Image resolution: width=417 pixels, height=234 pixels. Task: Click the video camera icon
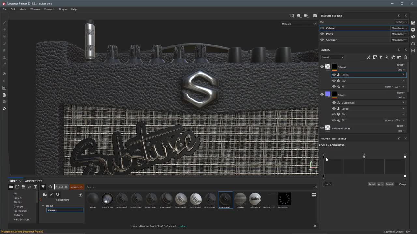(x=306, y=16)
